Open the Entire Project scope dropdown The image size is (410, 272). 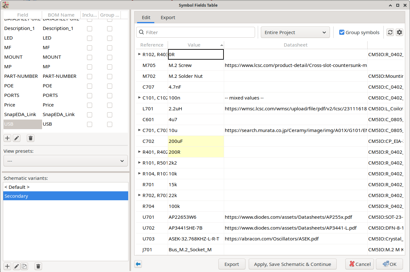click(x=295, y=32)
